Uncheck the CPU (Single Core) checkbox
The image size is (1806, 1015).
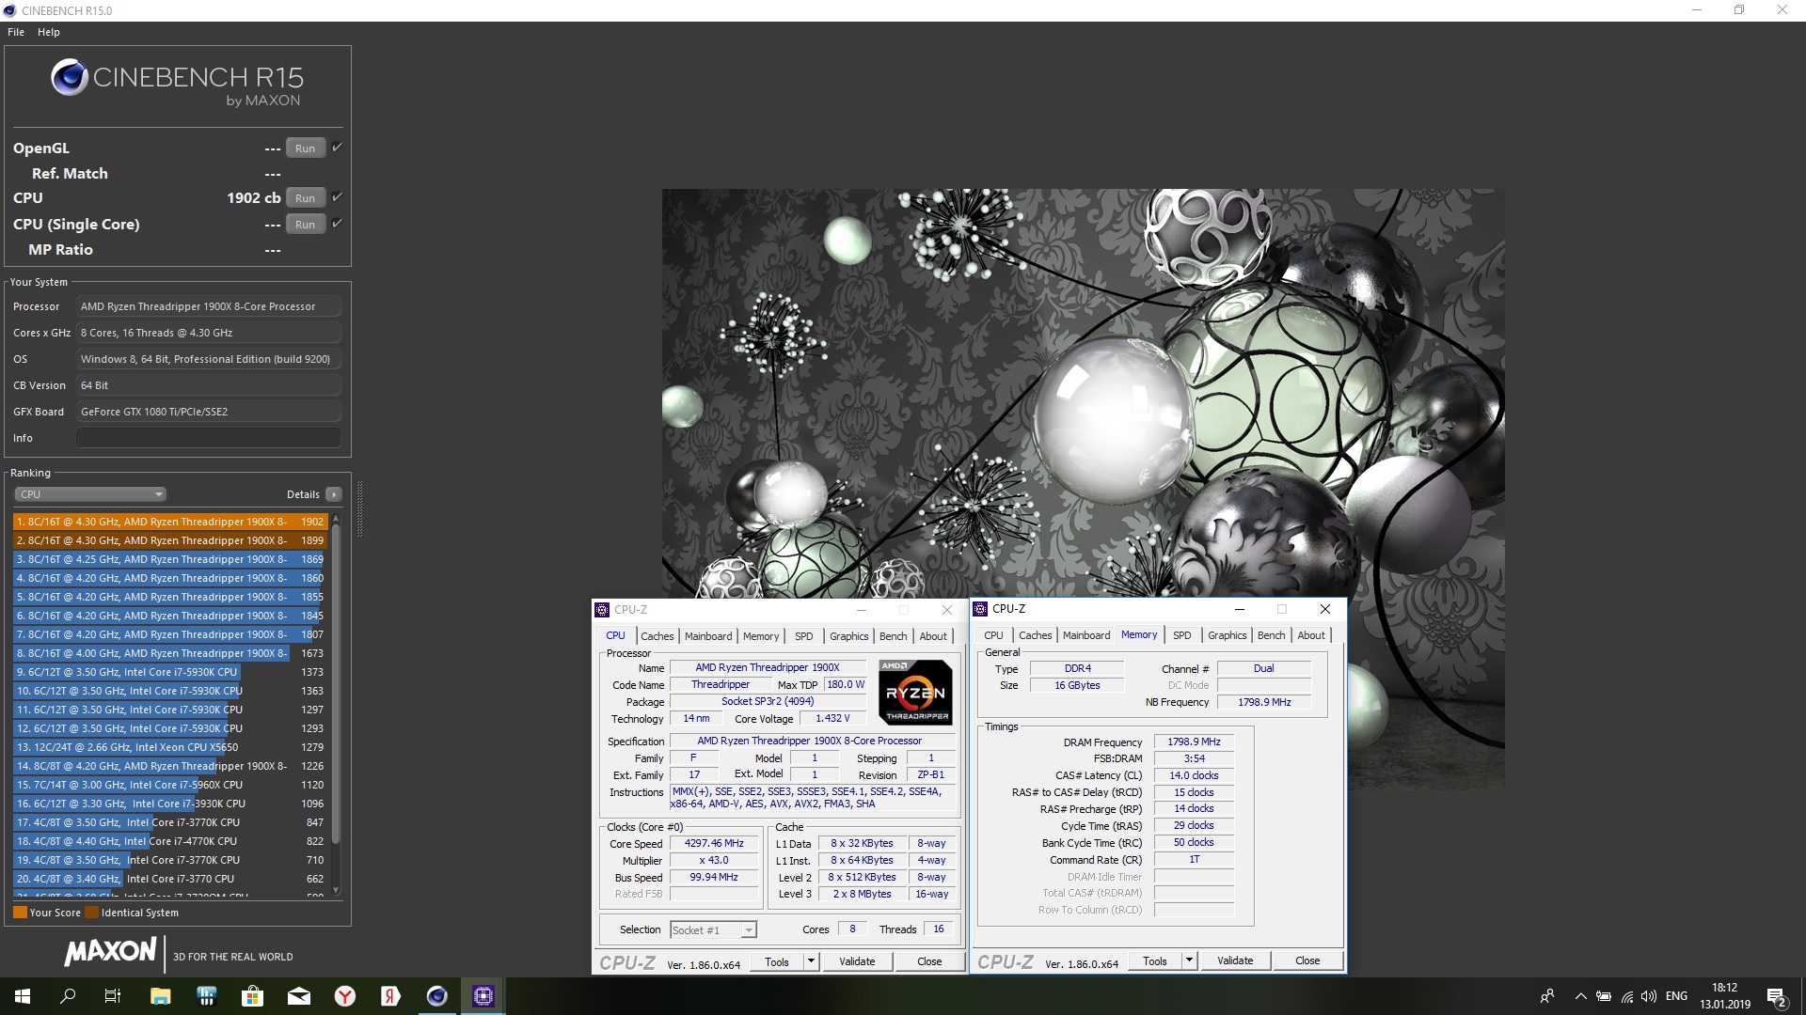(x=337, y=224)
